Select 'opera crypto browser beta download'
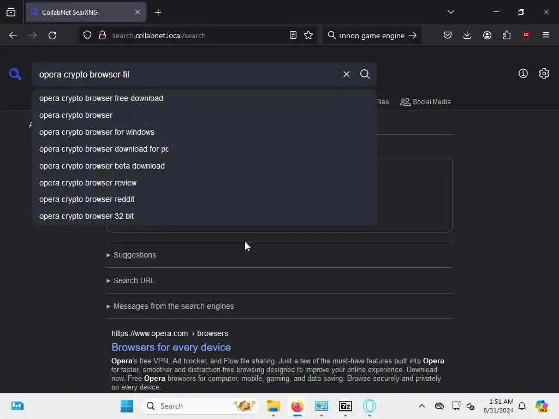 pos(204,166)
